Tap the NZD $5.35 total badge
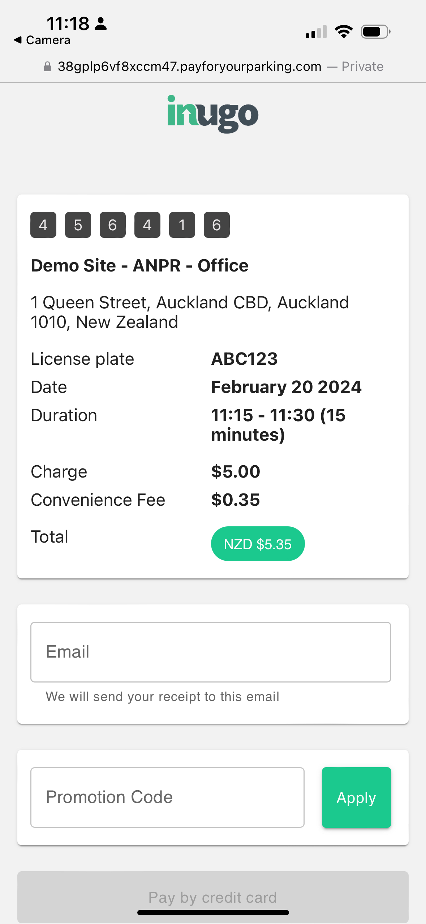 click(x=258, y=544)
